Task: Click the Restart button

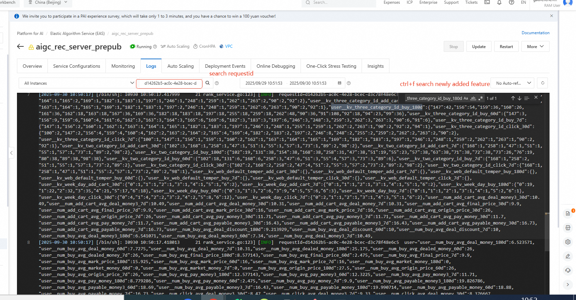Action: pyautogui.click(x=506, y=47)
